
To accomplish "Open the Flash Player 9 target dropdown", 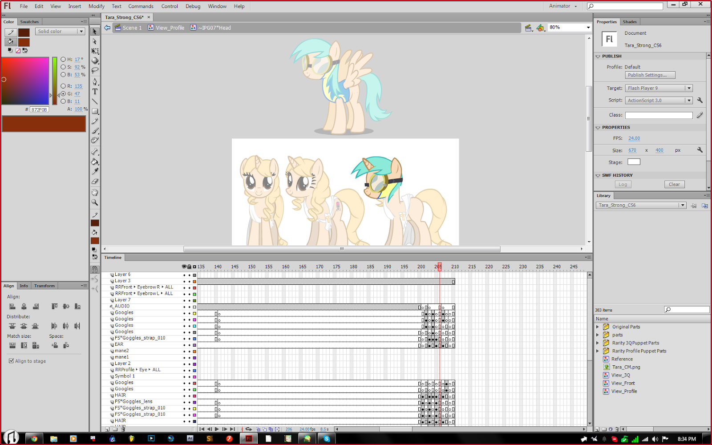I will 659,88.
